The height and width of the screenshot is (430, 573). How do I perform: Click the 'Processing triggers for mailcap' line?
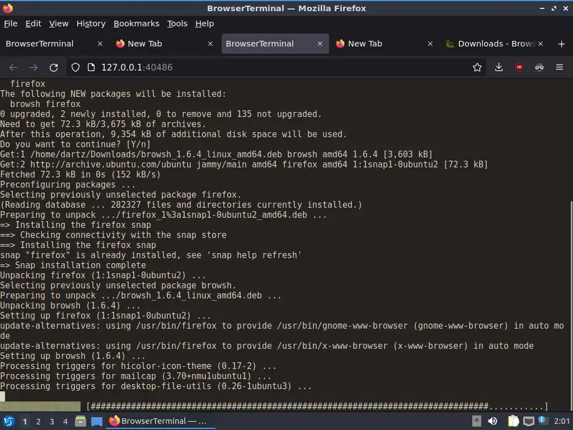135,376
